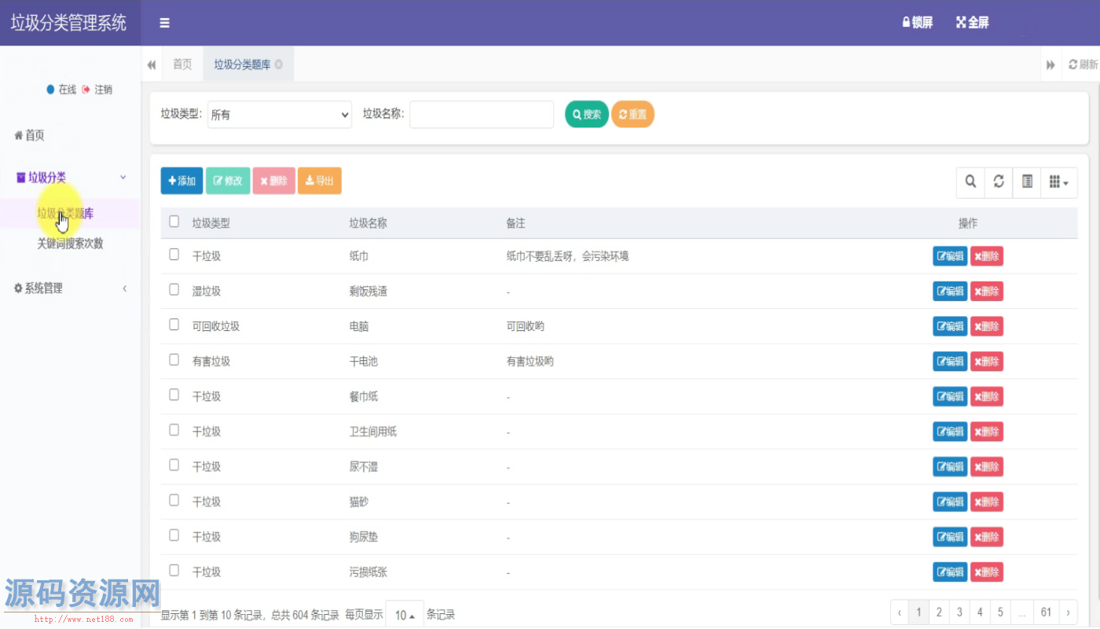
Task: Click the 垃圾类型 column header
Action: coord(211,223)
